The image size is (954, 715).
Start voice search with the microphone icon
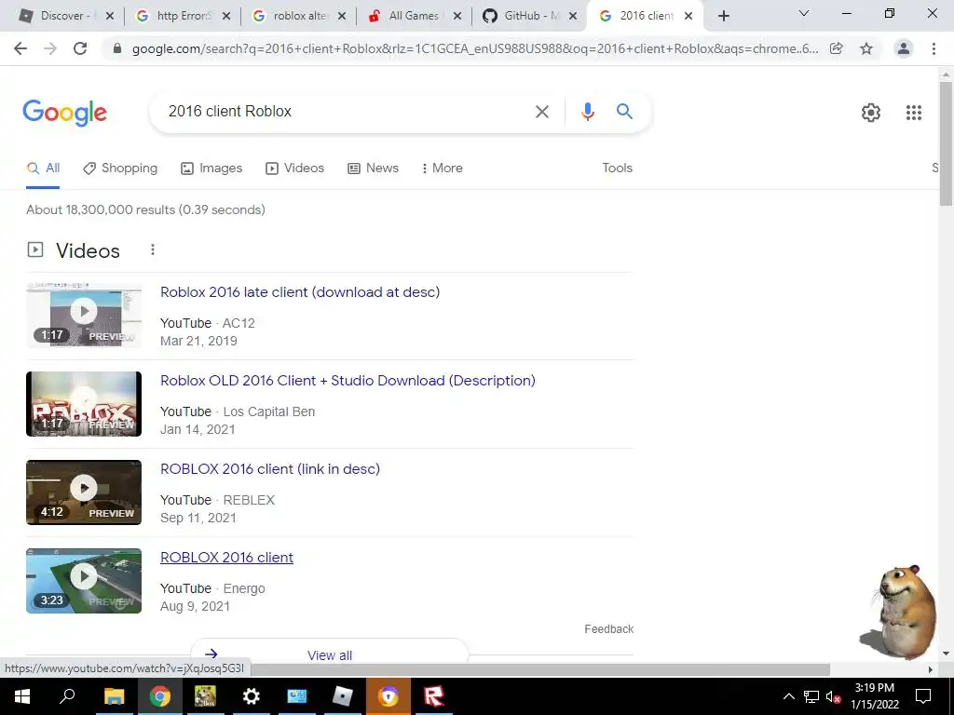click(587, 112)
